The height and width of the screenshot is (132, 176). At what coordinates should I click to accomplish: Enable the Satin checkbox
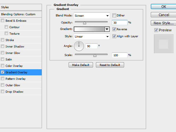pyautogui.click(x=2, y=59)
